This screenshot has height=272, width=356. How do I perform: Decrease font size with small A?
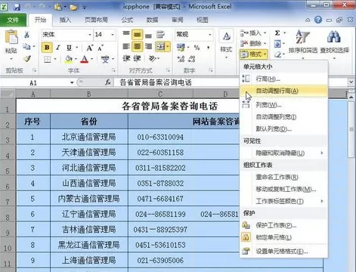(x=101, y=48)
